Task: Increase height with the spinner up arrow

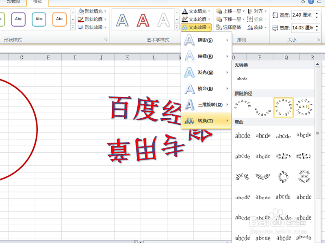Action: [317, 13]
